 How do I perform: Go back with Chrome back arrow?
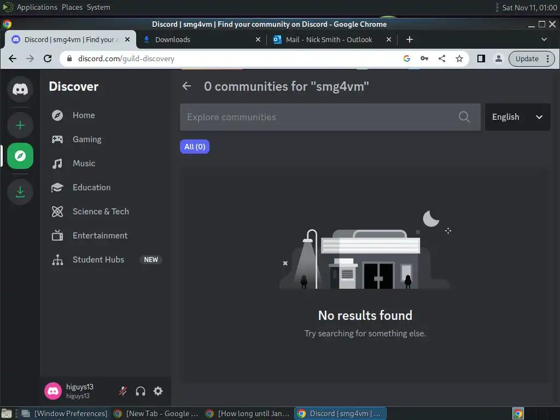pos(13,59)
